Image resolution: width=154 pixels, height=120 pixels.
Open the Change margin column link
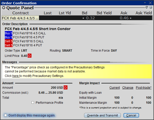pos(128,88)
